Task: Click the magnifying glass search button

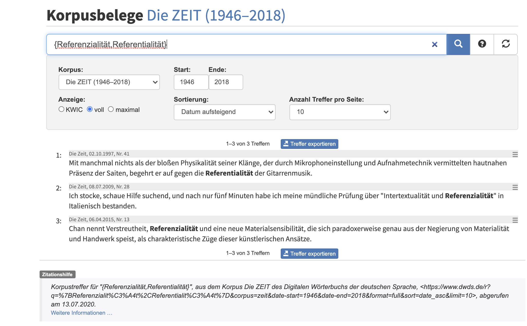Action: tap(458, 44)
